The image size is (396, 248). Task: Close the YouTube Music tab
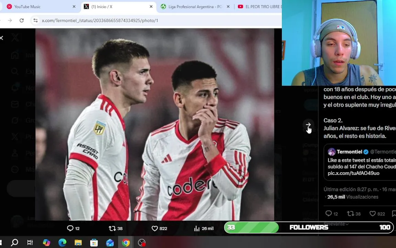point(74,7)
